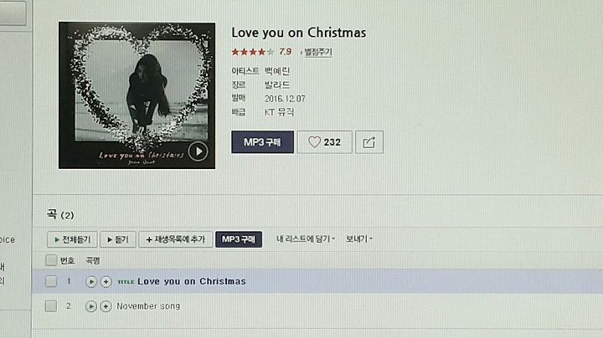603x338 pixels.
Task: Tick the checkbox for November song
Action: tap(51, 306)
